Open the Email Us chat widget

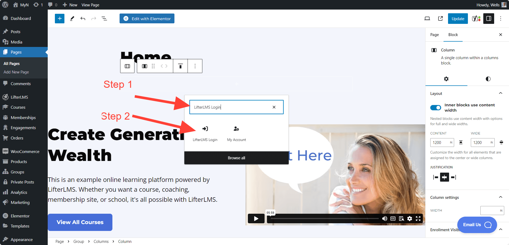[477, 225]
